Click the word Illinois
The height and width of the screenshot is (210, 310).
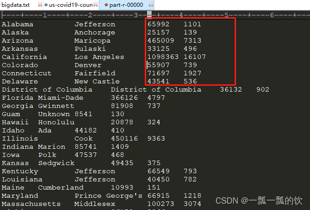(20, 138)
